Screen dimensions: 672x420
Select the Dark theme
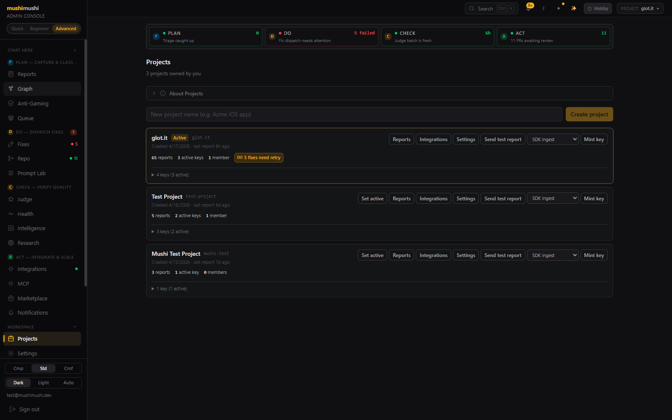pos(18,383)
